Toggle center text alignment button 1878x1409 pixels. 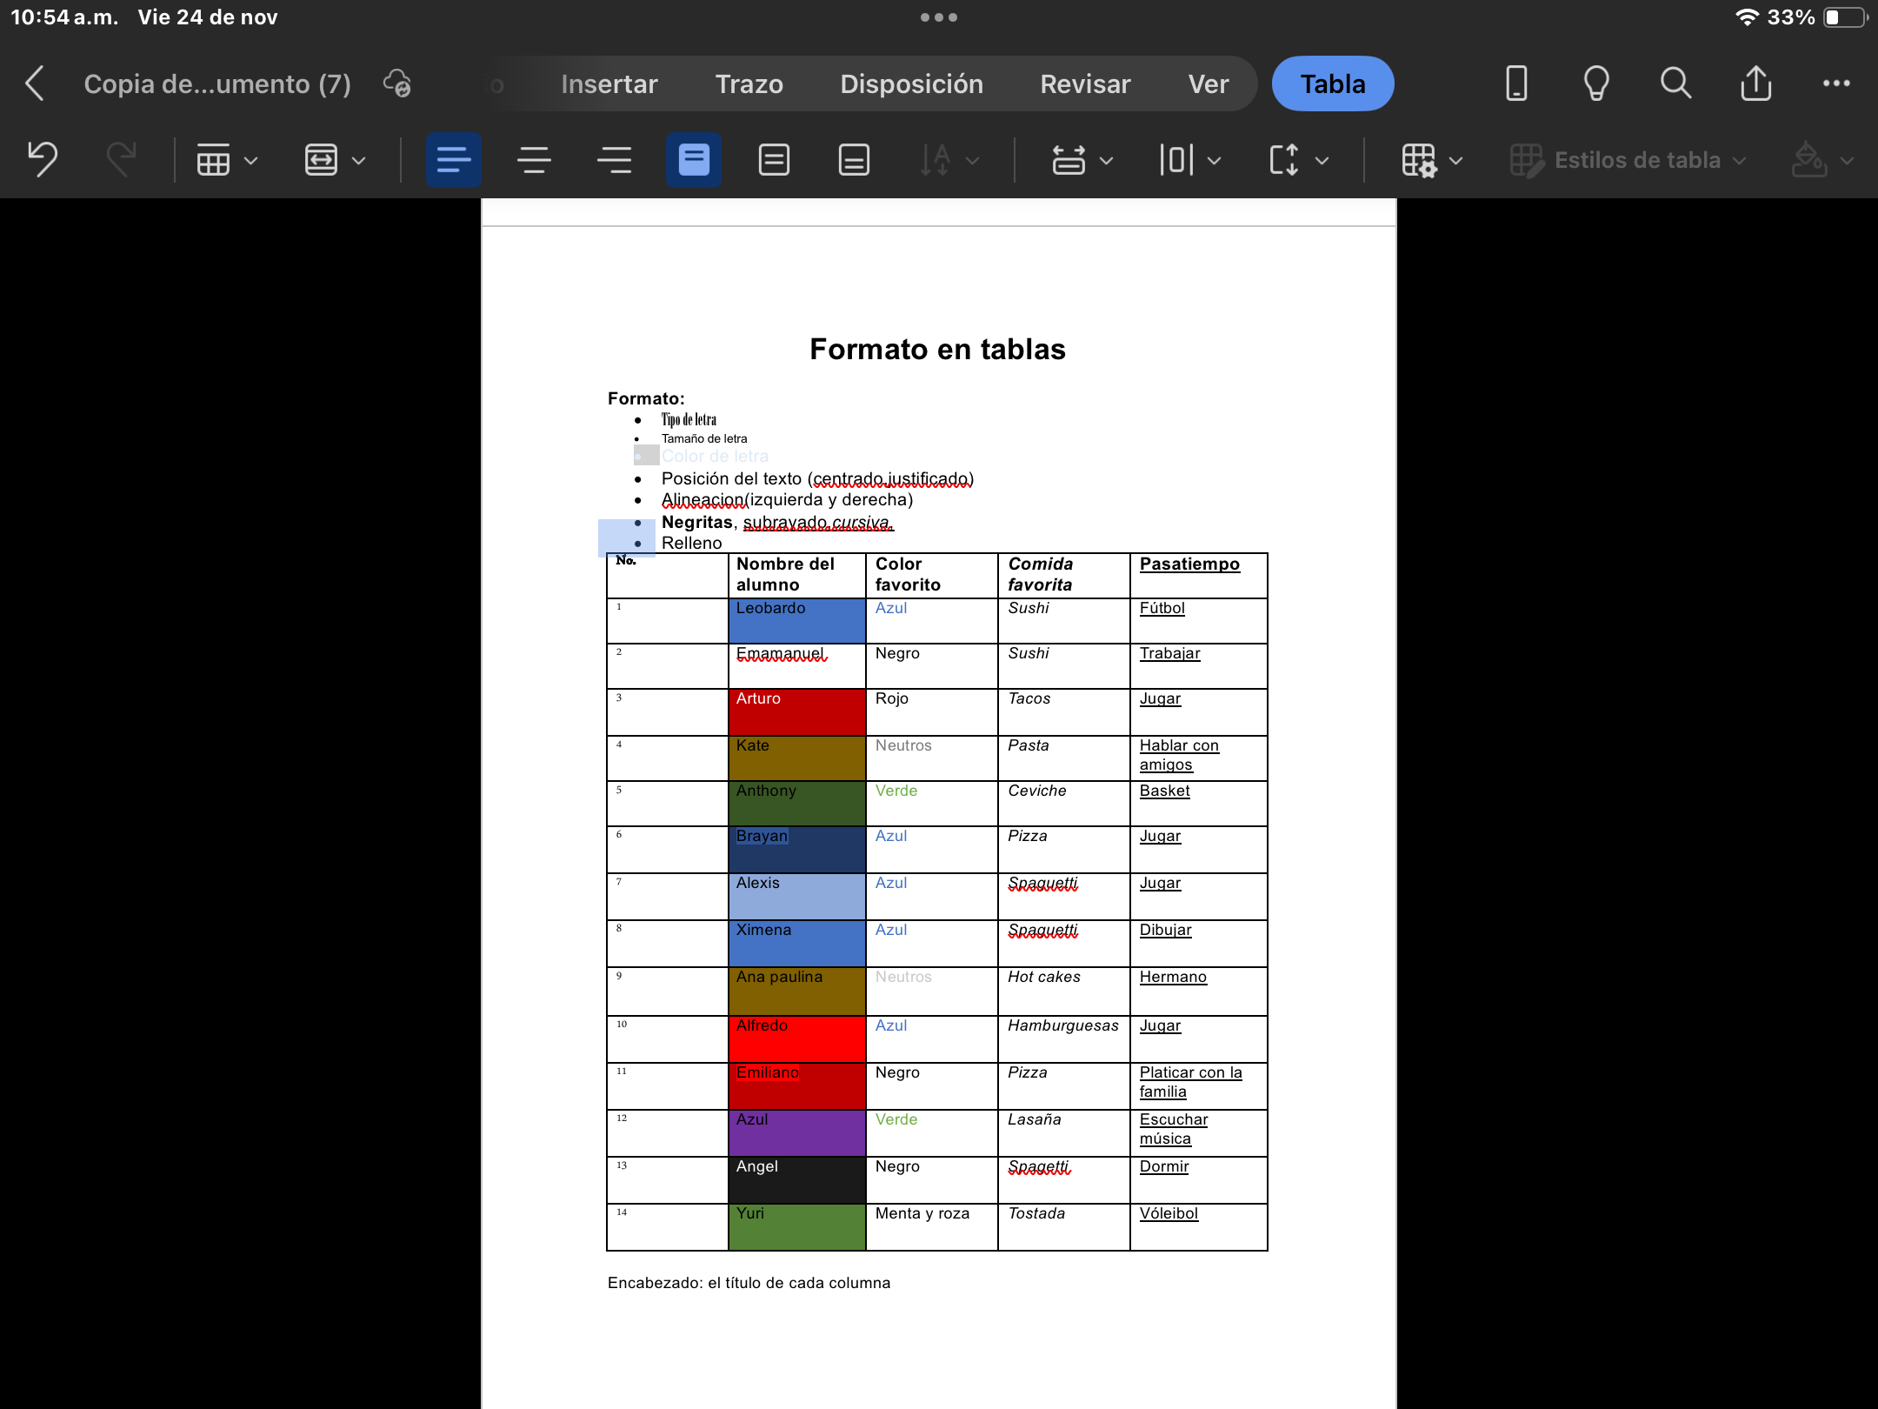[x=534, y=160]
